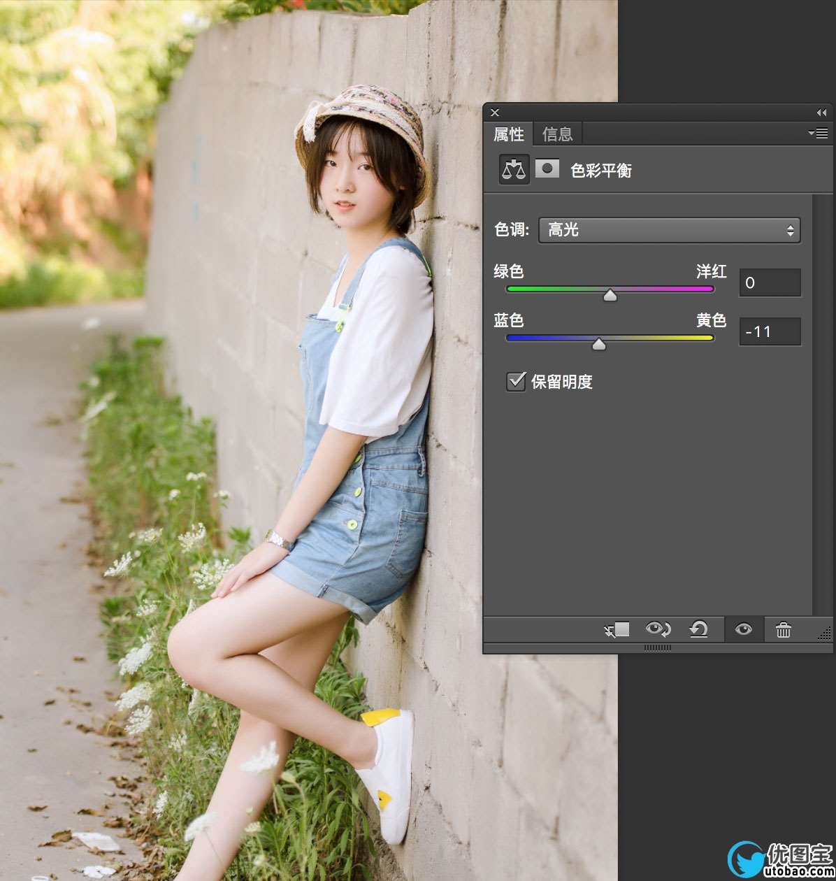
Task: Open the 色调 dropdown showing 高光
Action: click(669, 230)
